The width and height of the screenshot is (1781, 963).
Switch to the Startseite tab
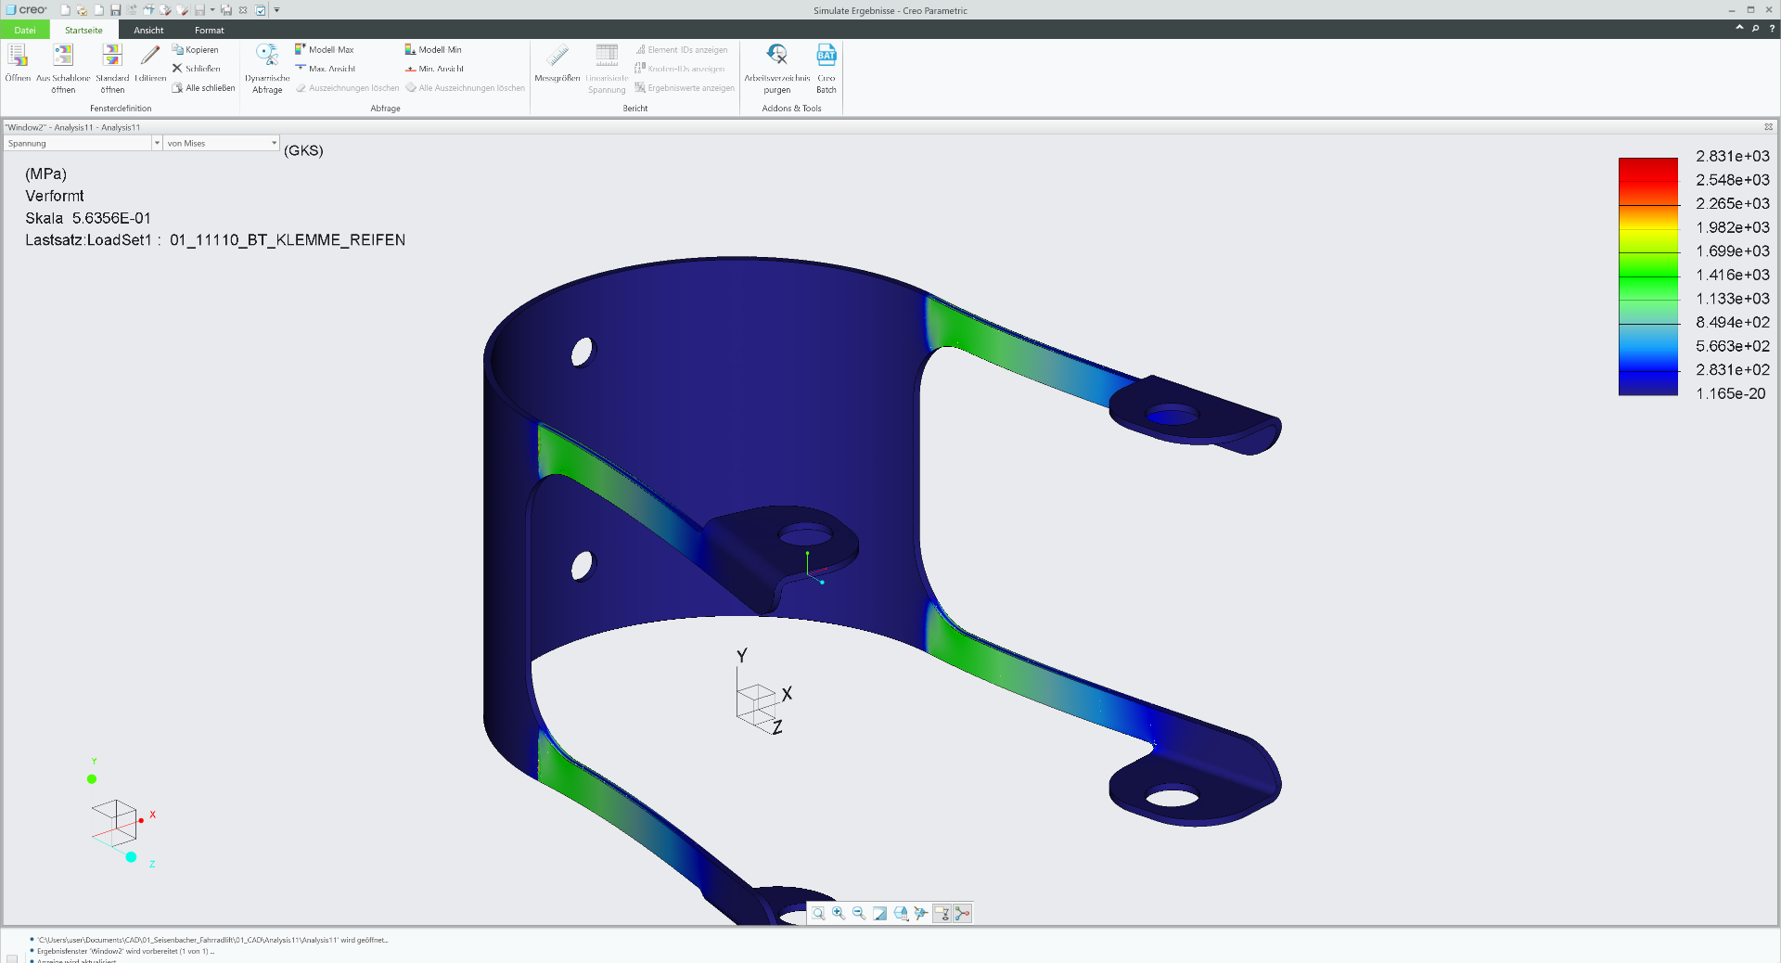coord(83,30)
